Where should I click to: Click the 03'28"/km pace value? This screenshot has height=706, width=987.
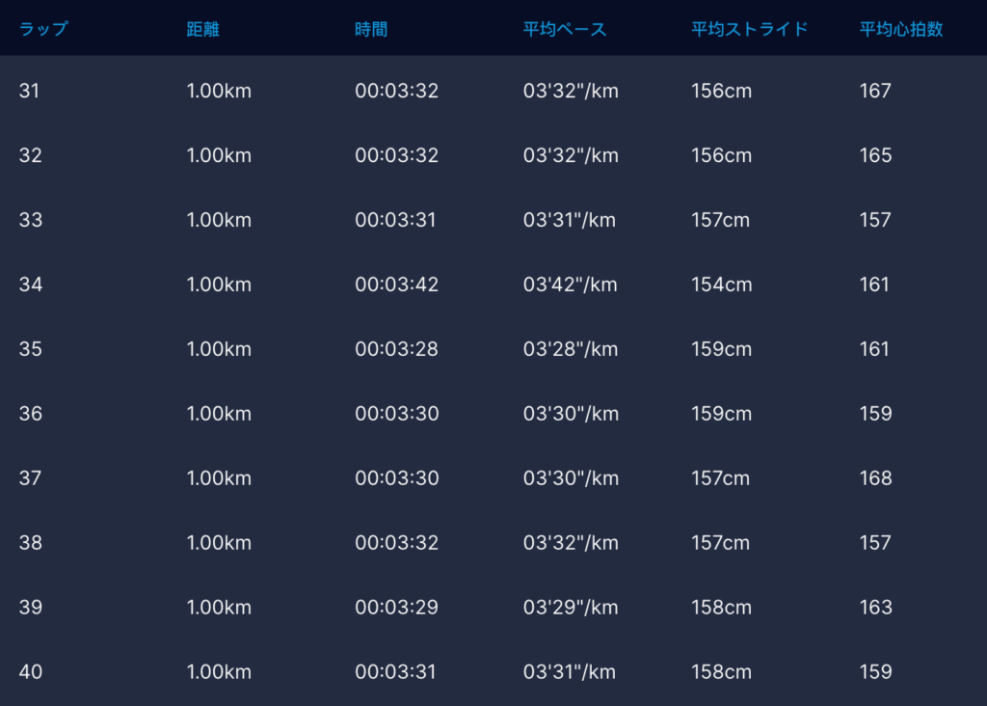[571, 349]
